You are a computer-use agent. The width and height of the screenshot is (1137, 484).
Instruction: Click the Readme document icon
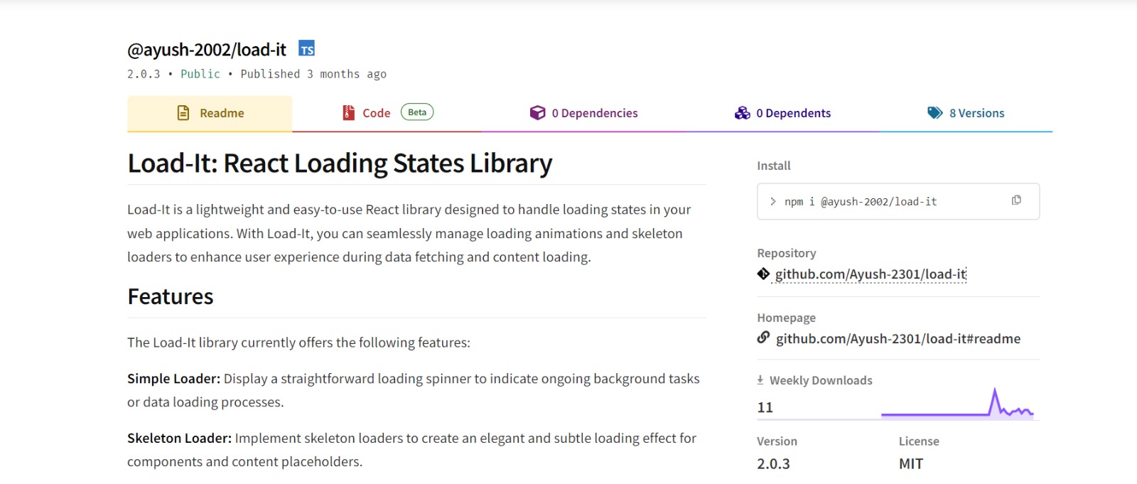[x=183, y=113]
